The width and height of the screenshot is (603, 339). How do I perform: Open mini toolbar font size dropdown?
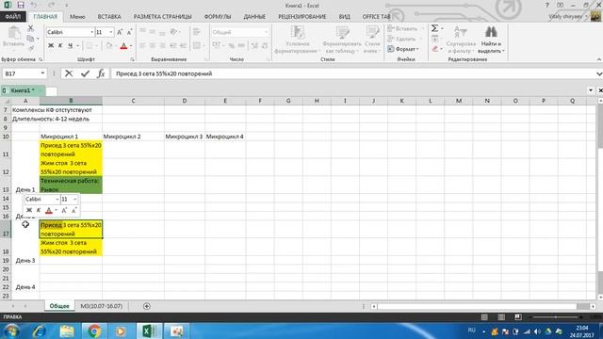click(74, 199)
